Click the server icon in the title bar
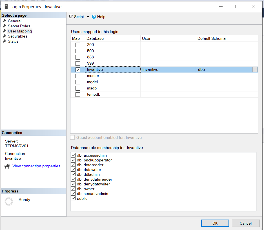This screenshot has height=230, width=264. click(x=6, y=6)
